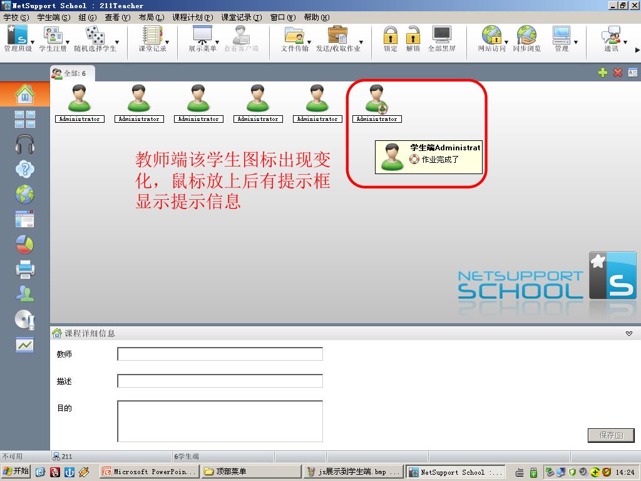Collapse the 课程详细信息 panel chevron

pyautogui.click(x=628, y=334)
